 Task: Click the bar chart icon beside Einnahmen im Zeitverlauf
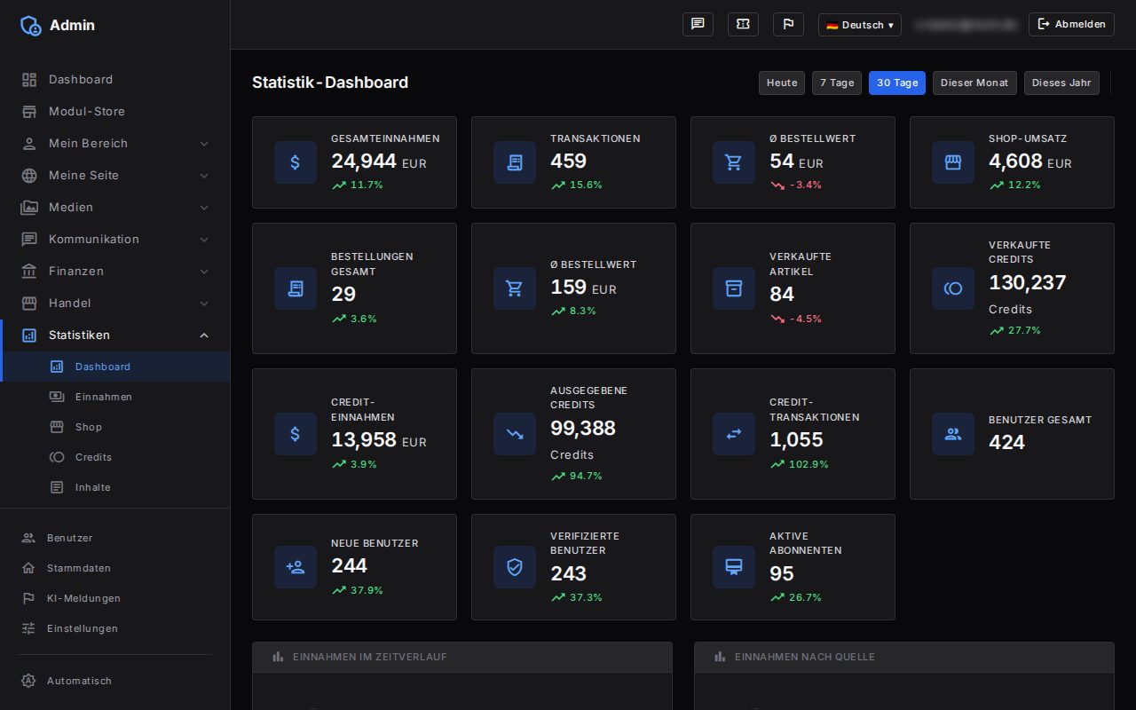click(x=278, y=657)
